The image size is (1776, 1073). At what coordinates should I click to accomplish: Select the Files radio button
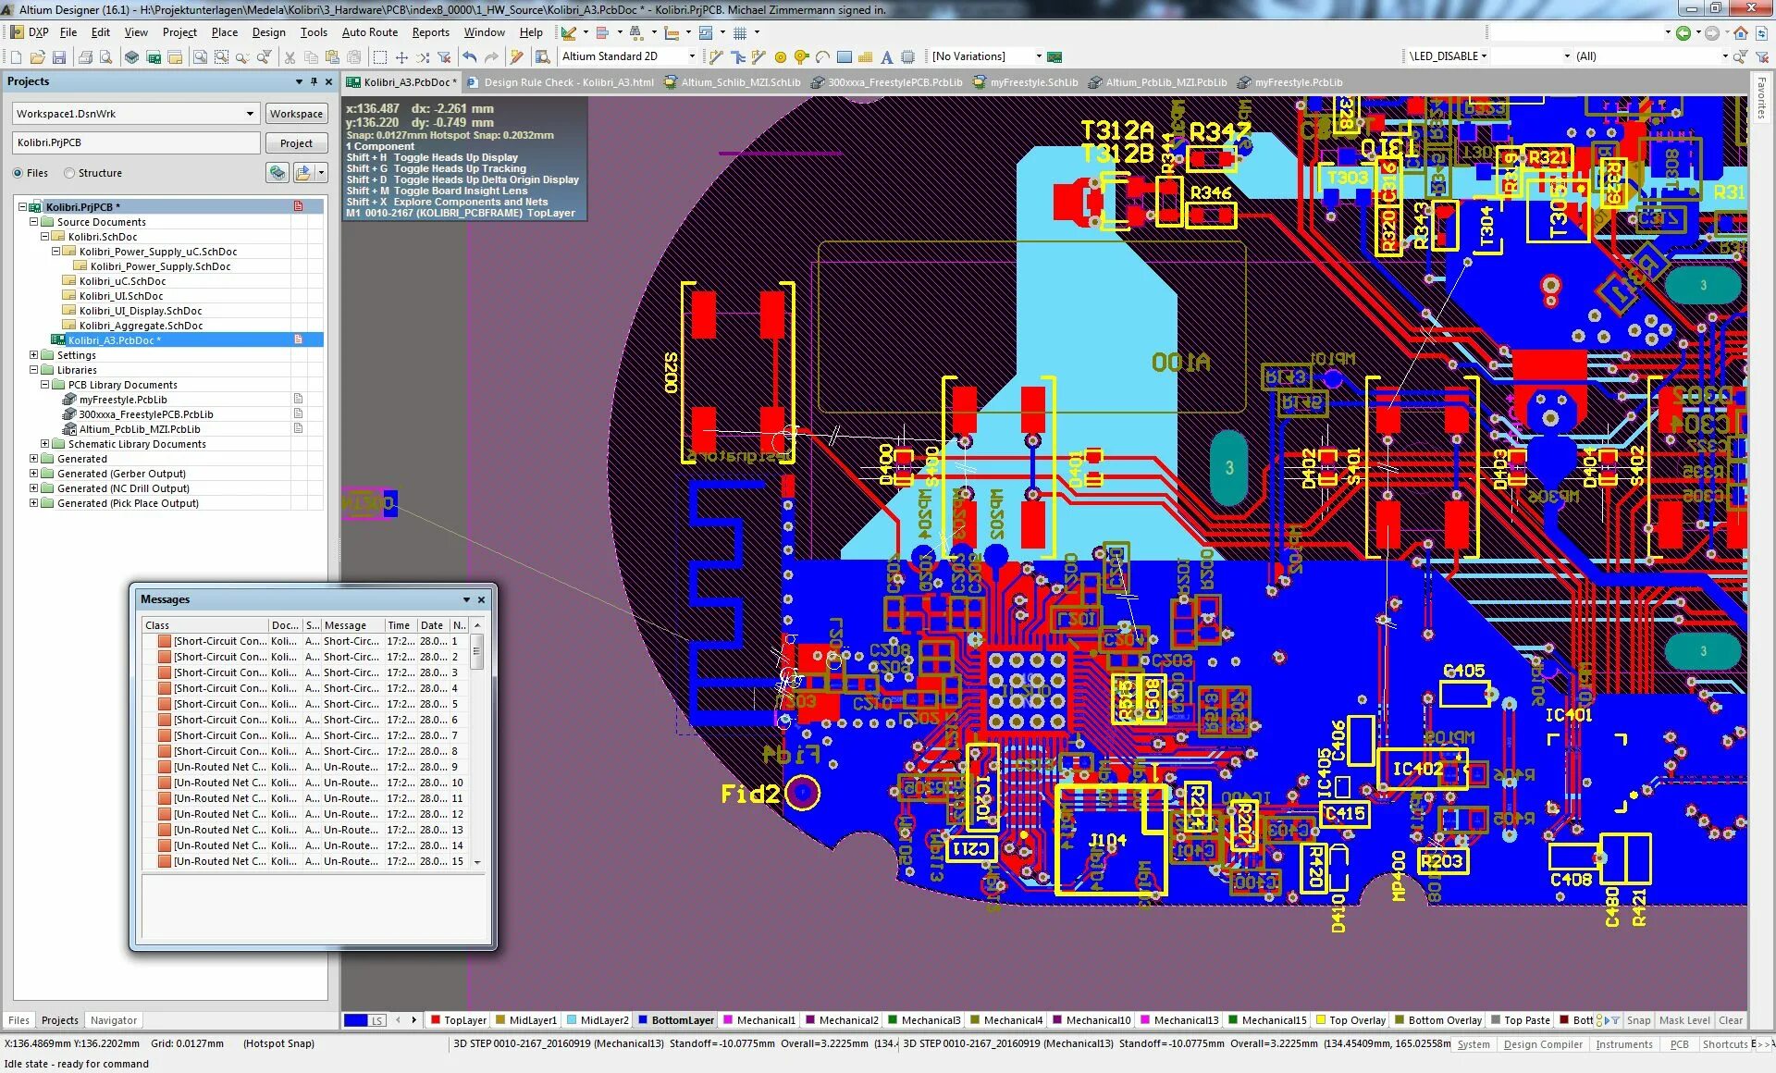click(18, 173)
